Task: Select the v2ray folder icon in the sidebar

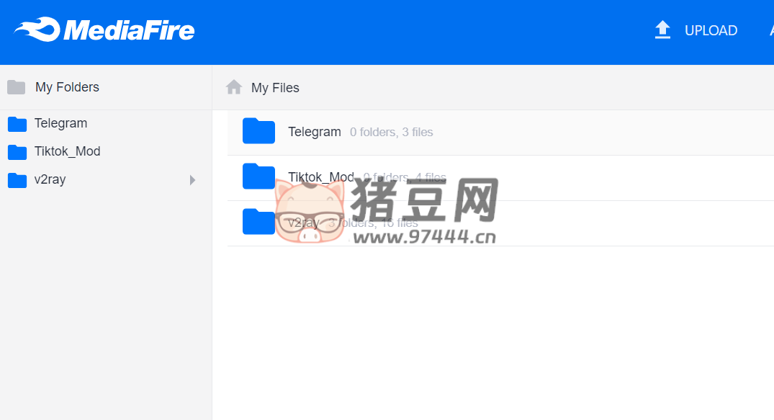Action: (x=17, y=179)
